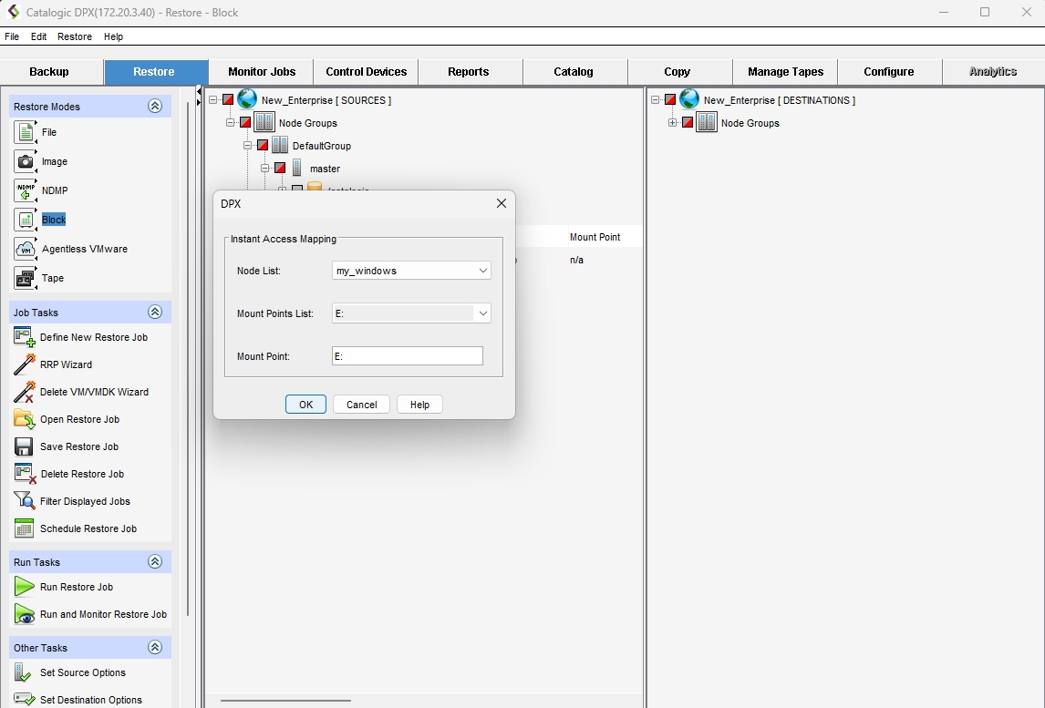Select Agentless VMware restore mode icon
This screenshot has width=1045, height=708.
click(x=26, y=249)
